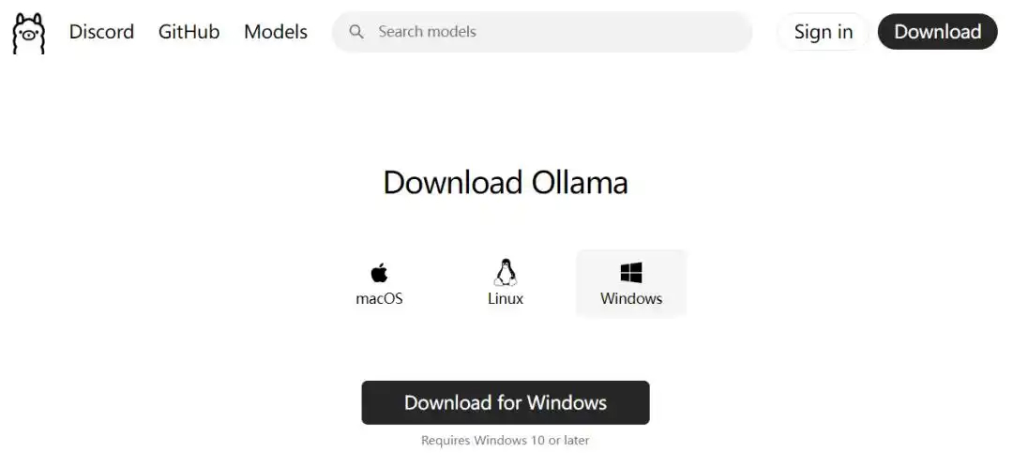1013x467 pixels.
Task: Click the Sign in button
Action: click(x=824, y=32)
